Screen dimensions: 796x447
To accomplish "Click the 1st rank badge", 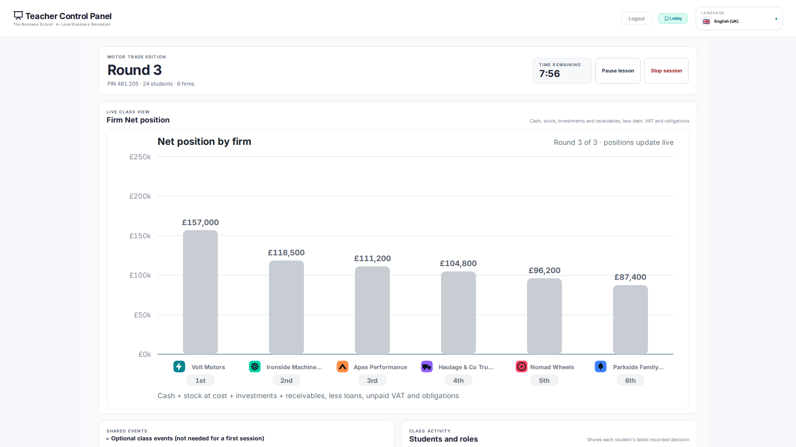I will pos(200,380).
